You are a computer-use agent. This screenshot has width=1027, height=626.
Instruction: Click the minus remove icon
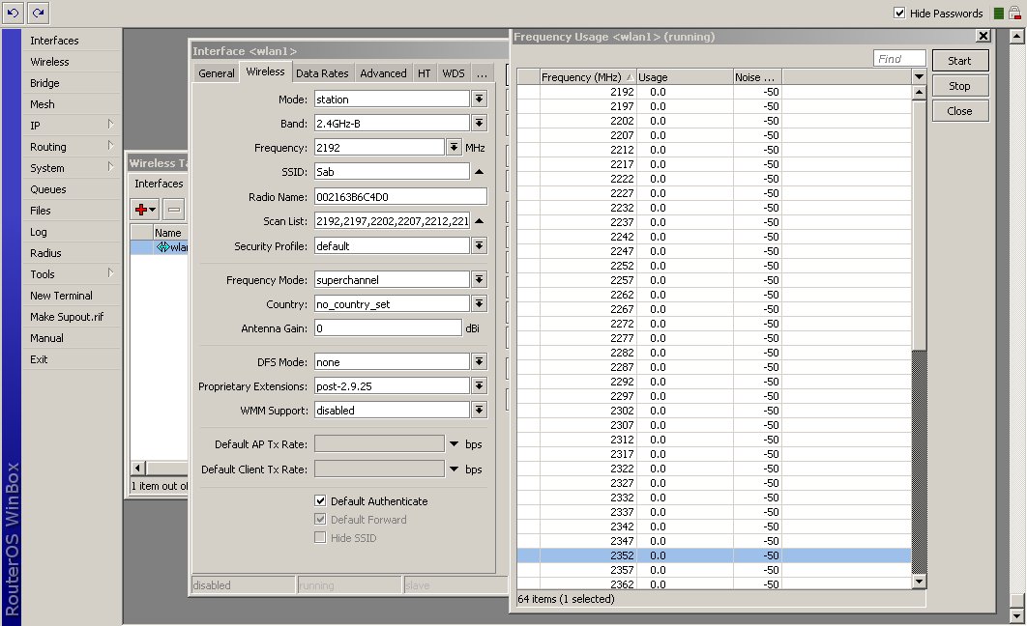[174, 209]
